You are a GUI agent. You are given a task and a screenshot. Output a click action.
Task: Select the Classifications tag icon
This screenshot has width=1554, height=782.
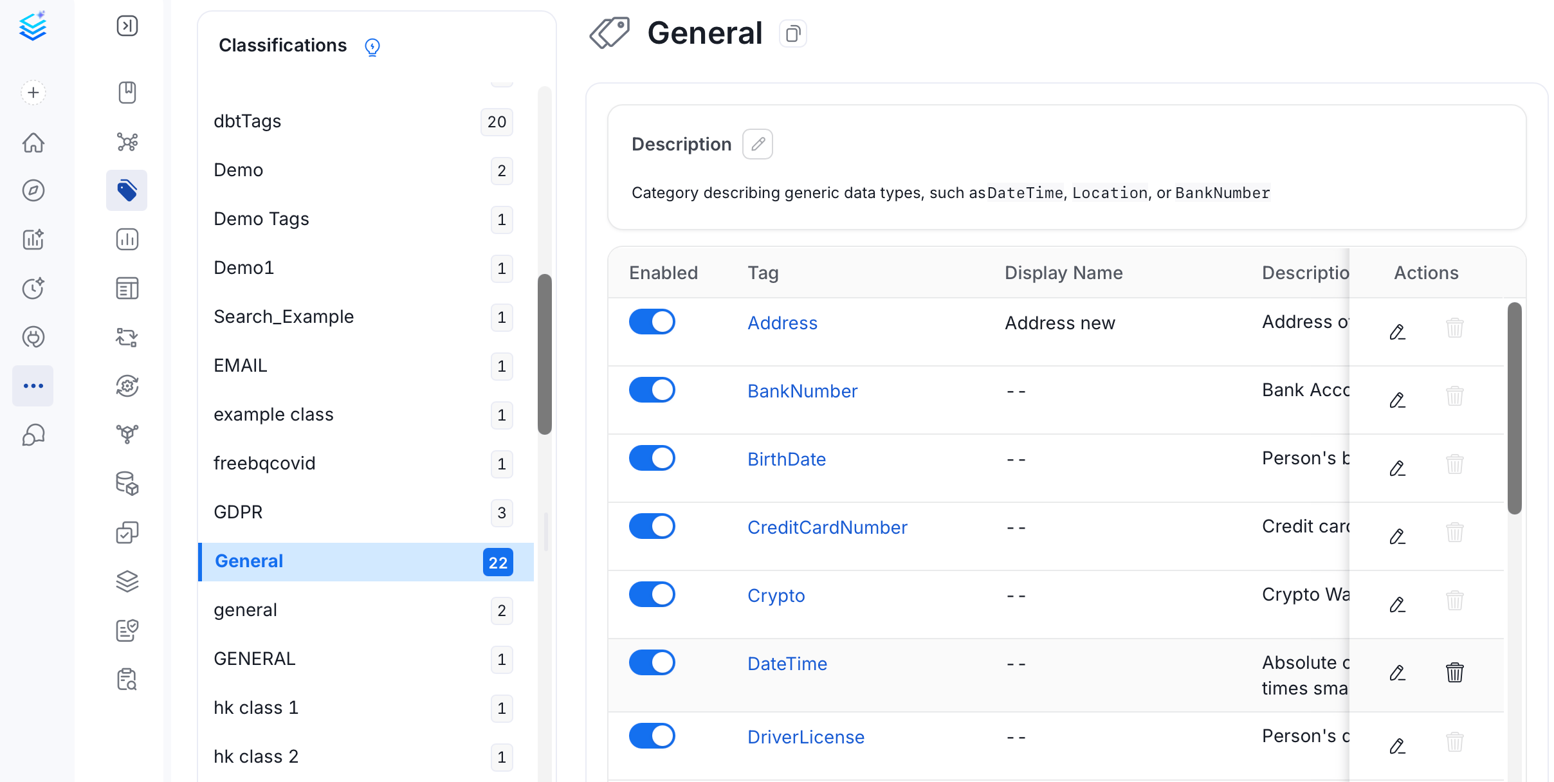(127, 190)
